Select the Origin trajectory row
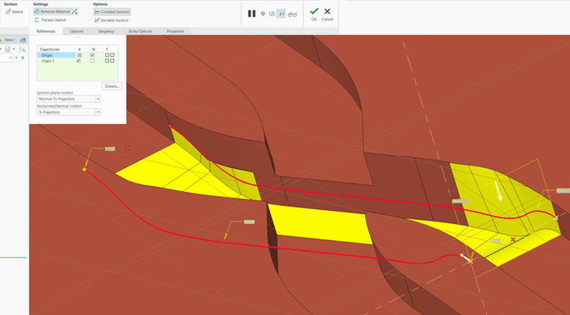The width and height of the screenshot is (570, 315). pyautogui.click(x=49, y=56)
